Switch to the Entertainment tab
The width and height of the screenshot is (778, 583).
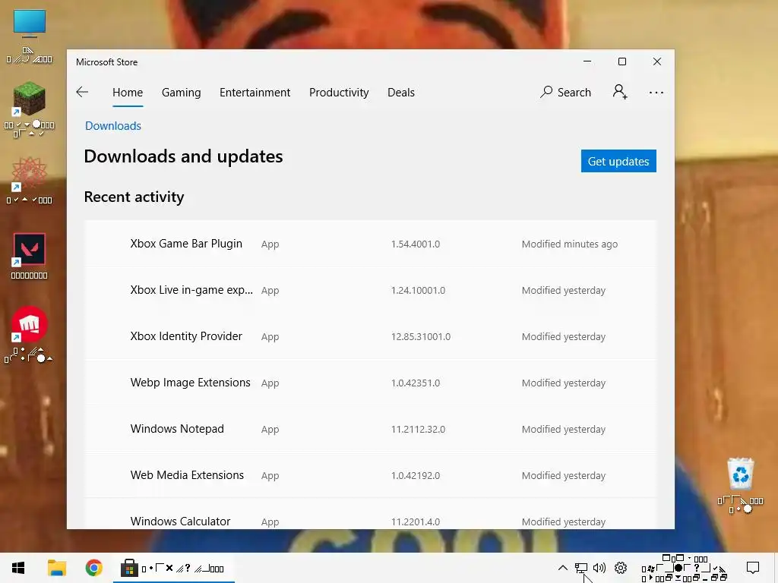[255, 93]
